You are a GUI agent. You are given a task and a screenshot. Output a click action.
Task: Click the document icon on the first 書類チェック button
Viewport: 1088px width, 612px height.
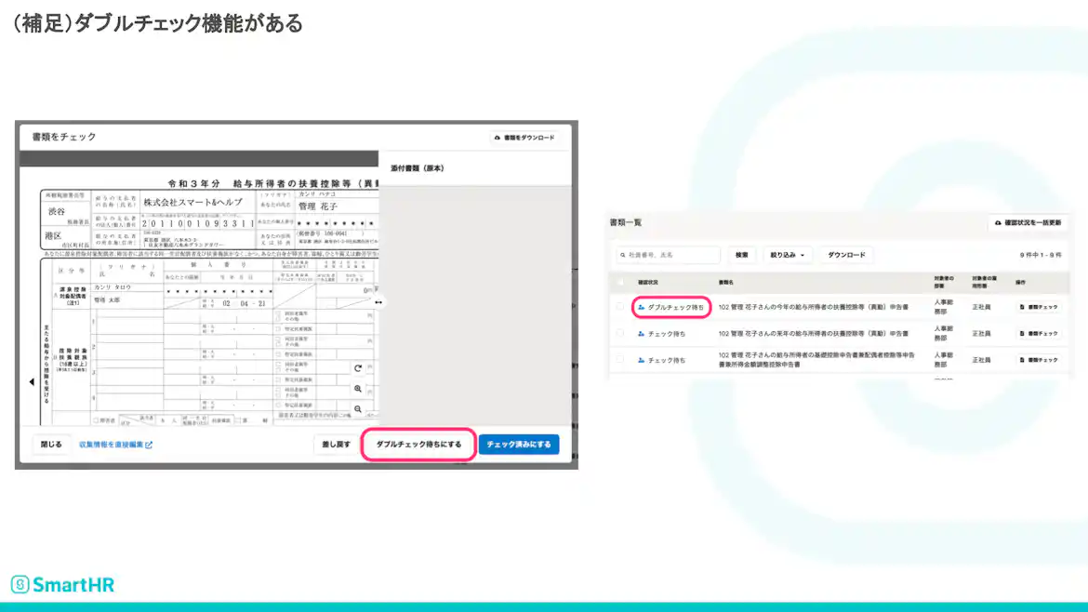[1023, 306]
